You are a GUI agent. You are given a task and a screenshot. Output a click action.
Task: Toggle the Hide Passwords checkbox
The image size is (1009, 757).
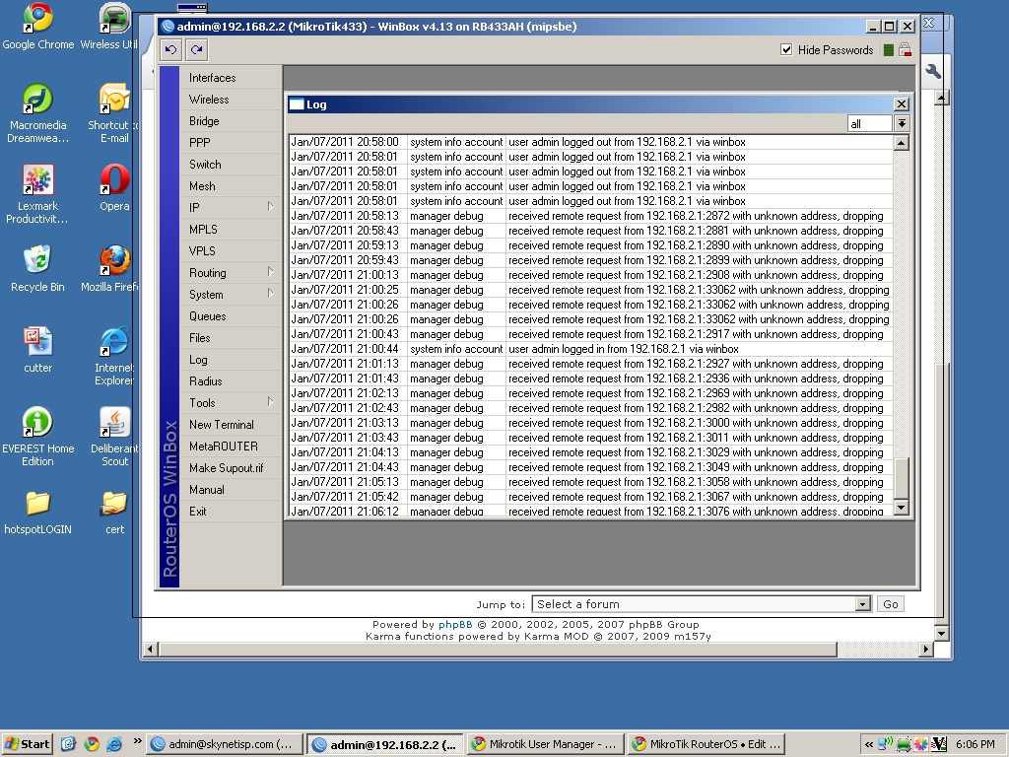(x=785, y=49)
